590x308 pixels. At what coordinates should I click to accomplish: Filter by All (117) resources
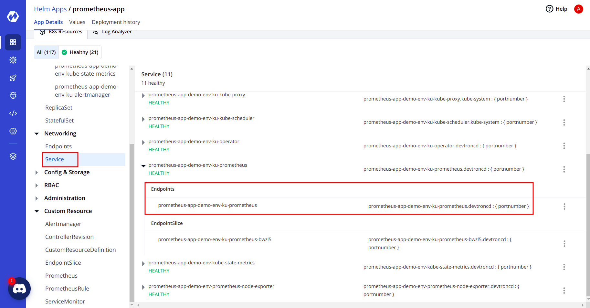pyautogui.click(x=46, y=52)
